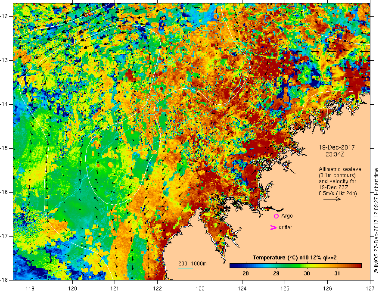The height and width of the screenshot is (293, 379).
Task: Click longitude axis label '123'
Action: [200, 288]
